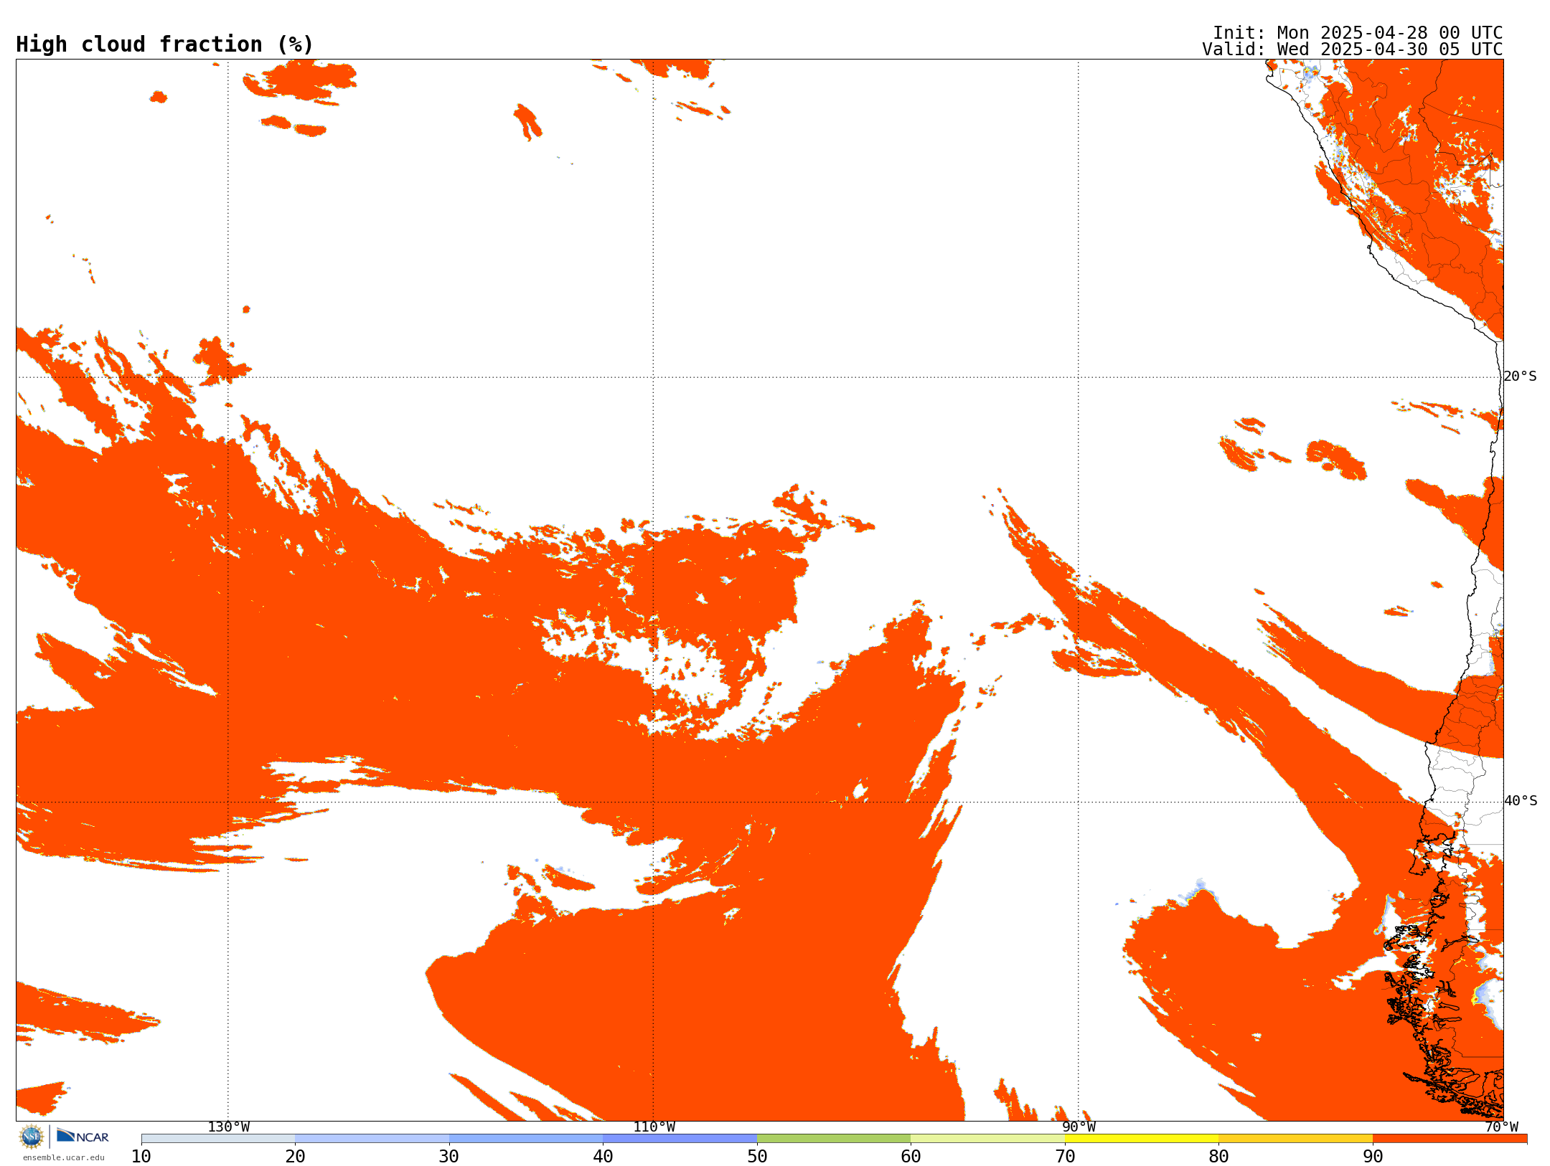Click the colorbar tick label 30
1550x1166 pixels.
pos(449,1157)
